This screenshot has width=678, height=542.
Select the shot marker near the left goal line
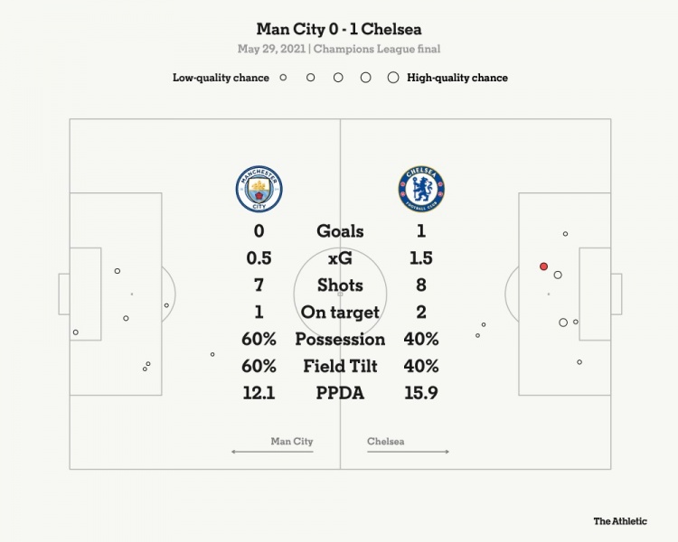point(76,332)
